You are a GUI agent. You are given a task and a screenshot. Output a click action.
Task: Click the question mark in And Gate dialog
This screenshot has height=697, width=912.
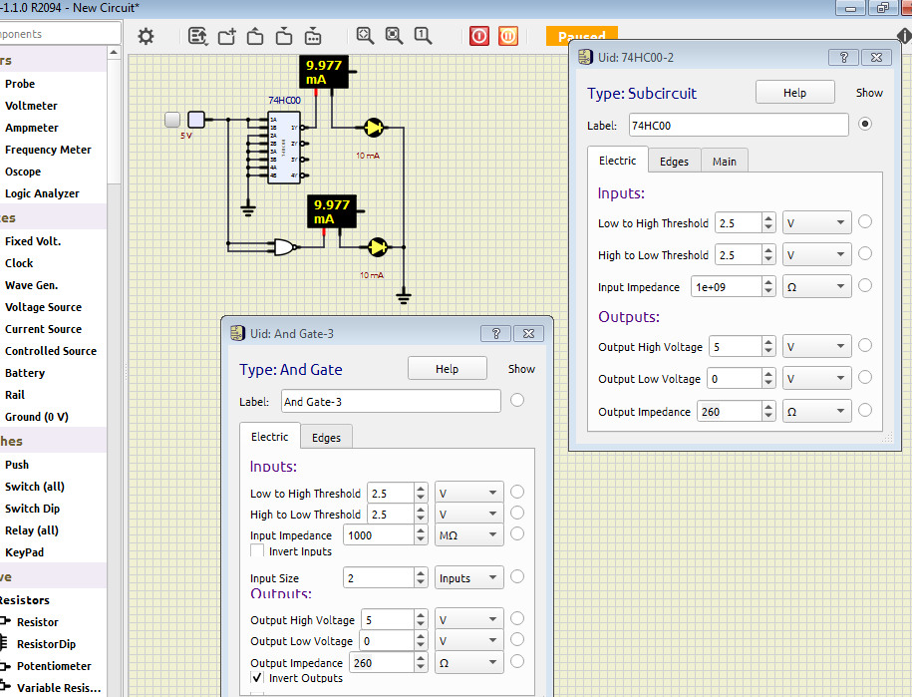[x=495, y=334]
